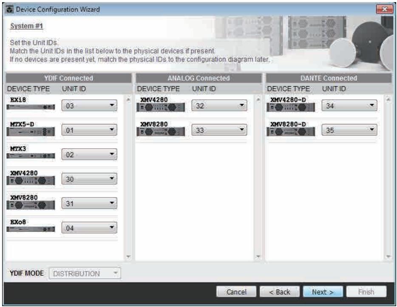
Task: Open the YDIF MODE DISTRIBUTION dropdown
Action: (85, 273)
